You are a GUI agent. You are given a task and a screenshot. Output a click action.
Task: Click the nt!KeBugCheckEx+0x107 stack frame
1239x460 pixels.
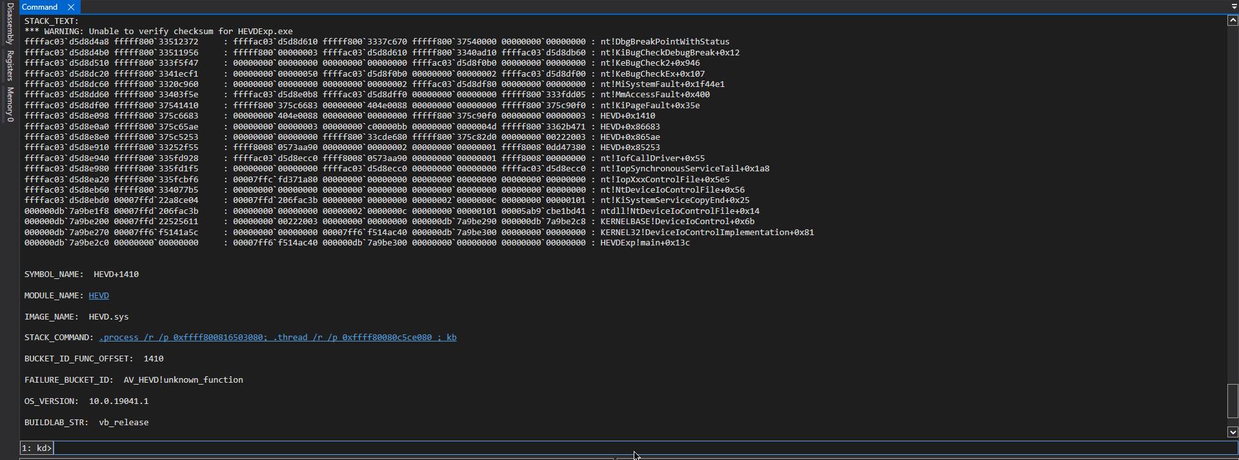click(652, 74)
